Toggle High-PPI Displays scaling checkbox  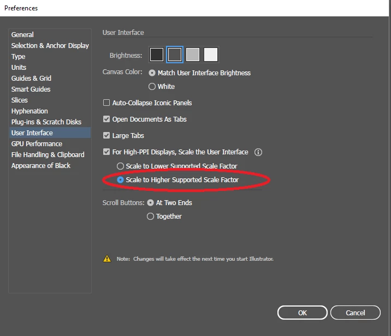[106, 152]
